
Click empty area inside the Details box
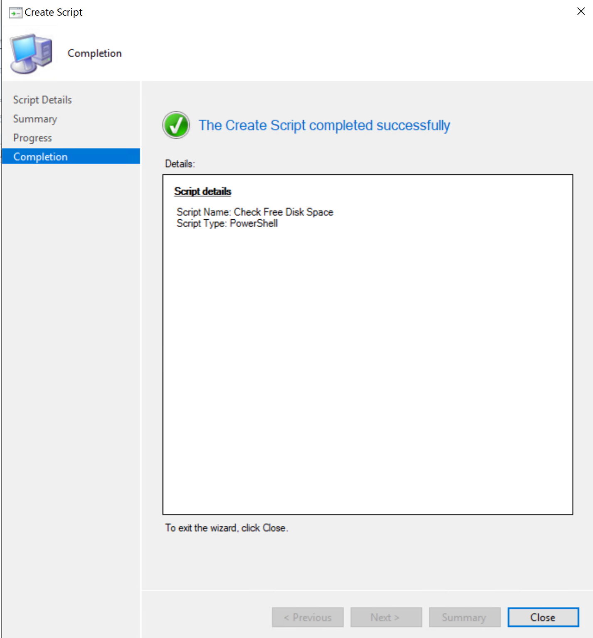[x=367, y=366]
